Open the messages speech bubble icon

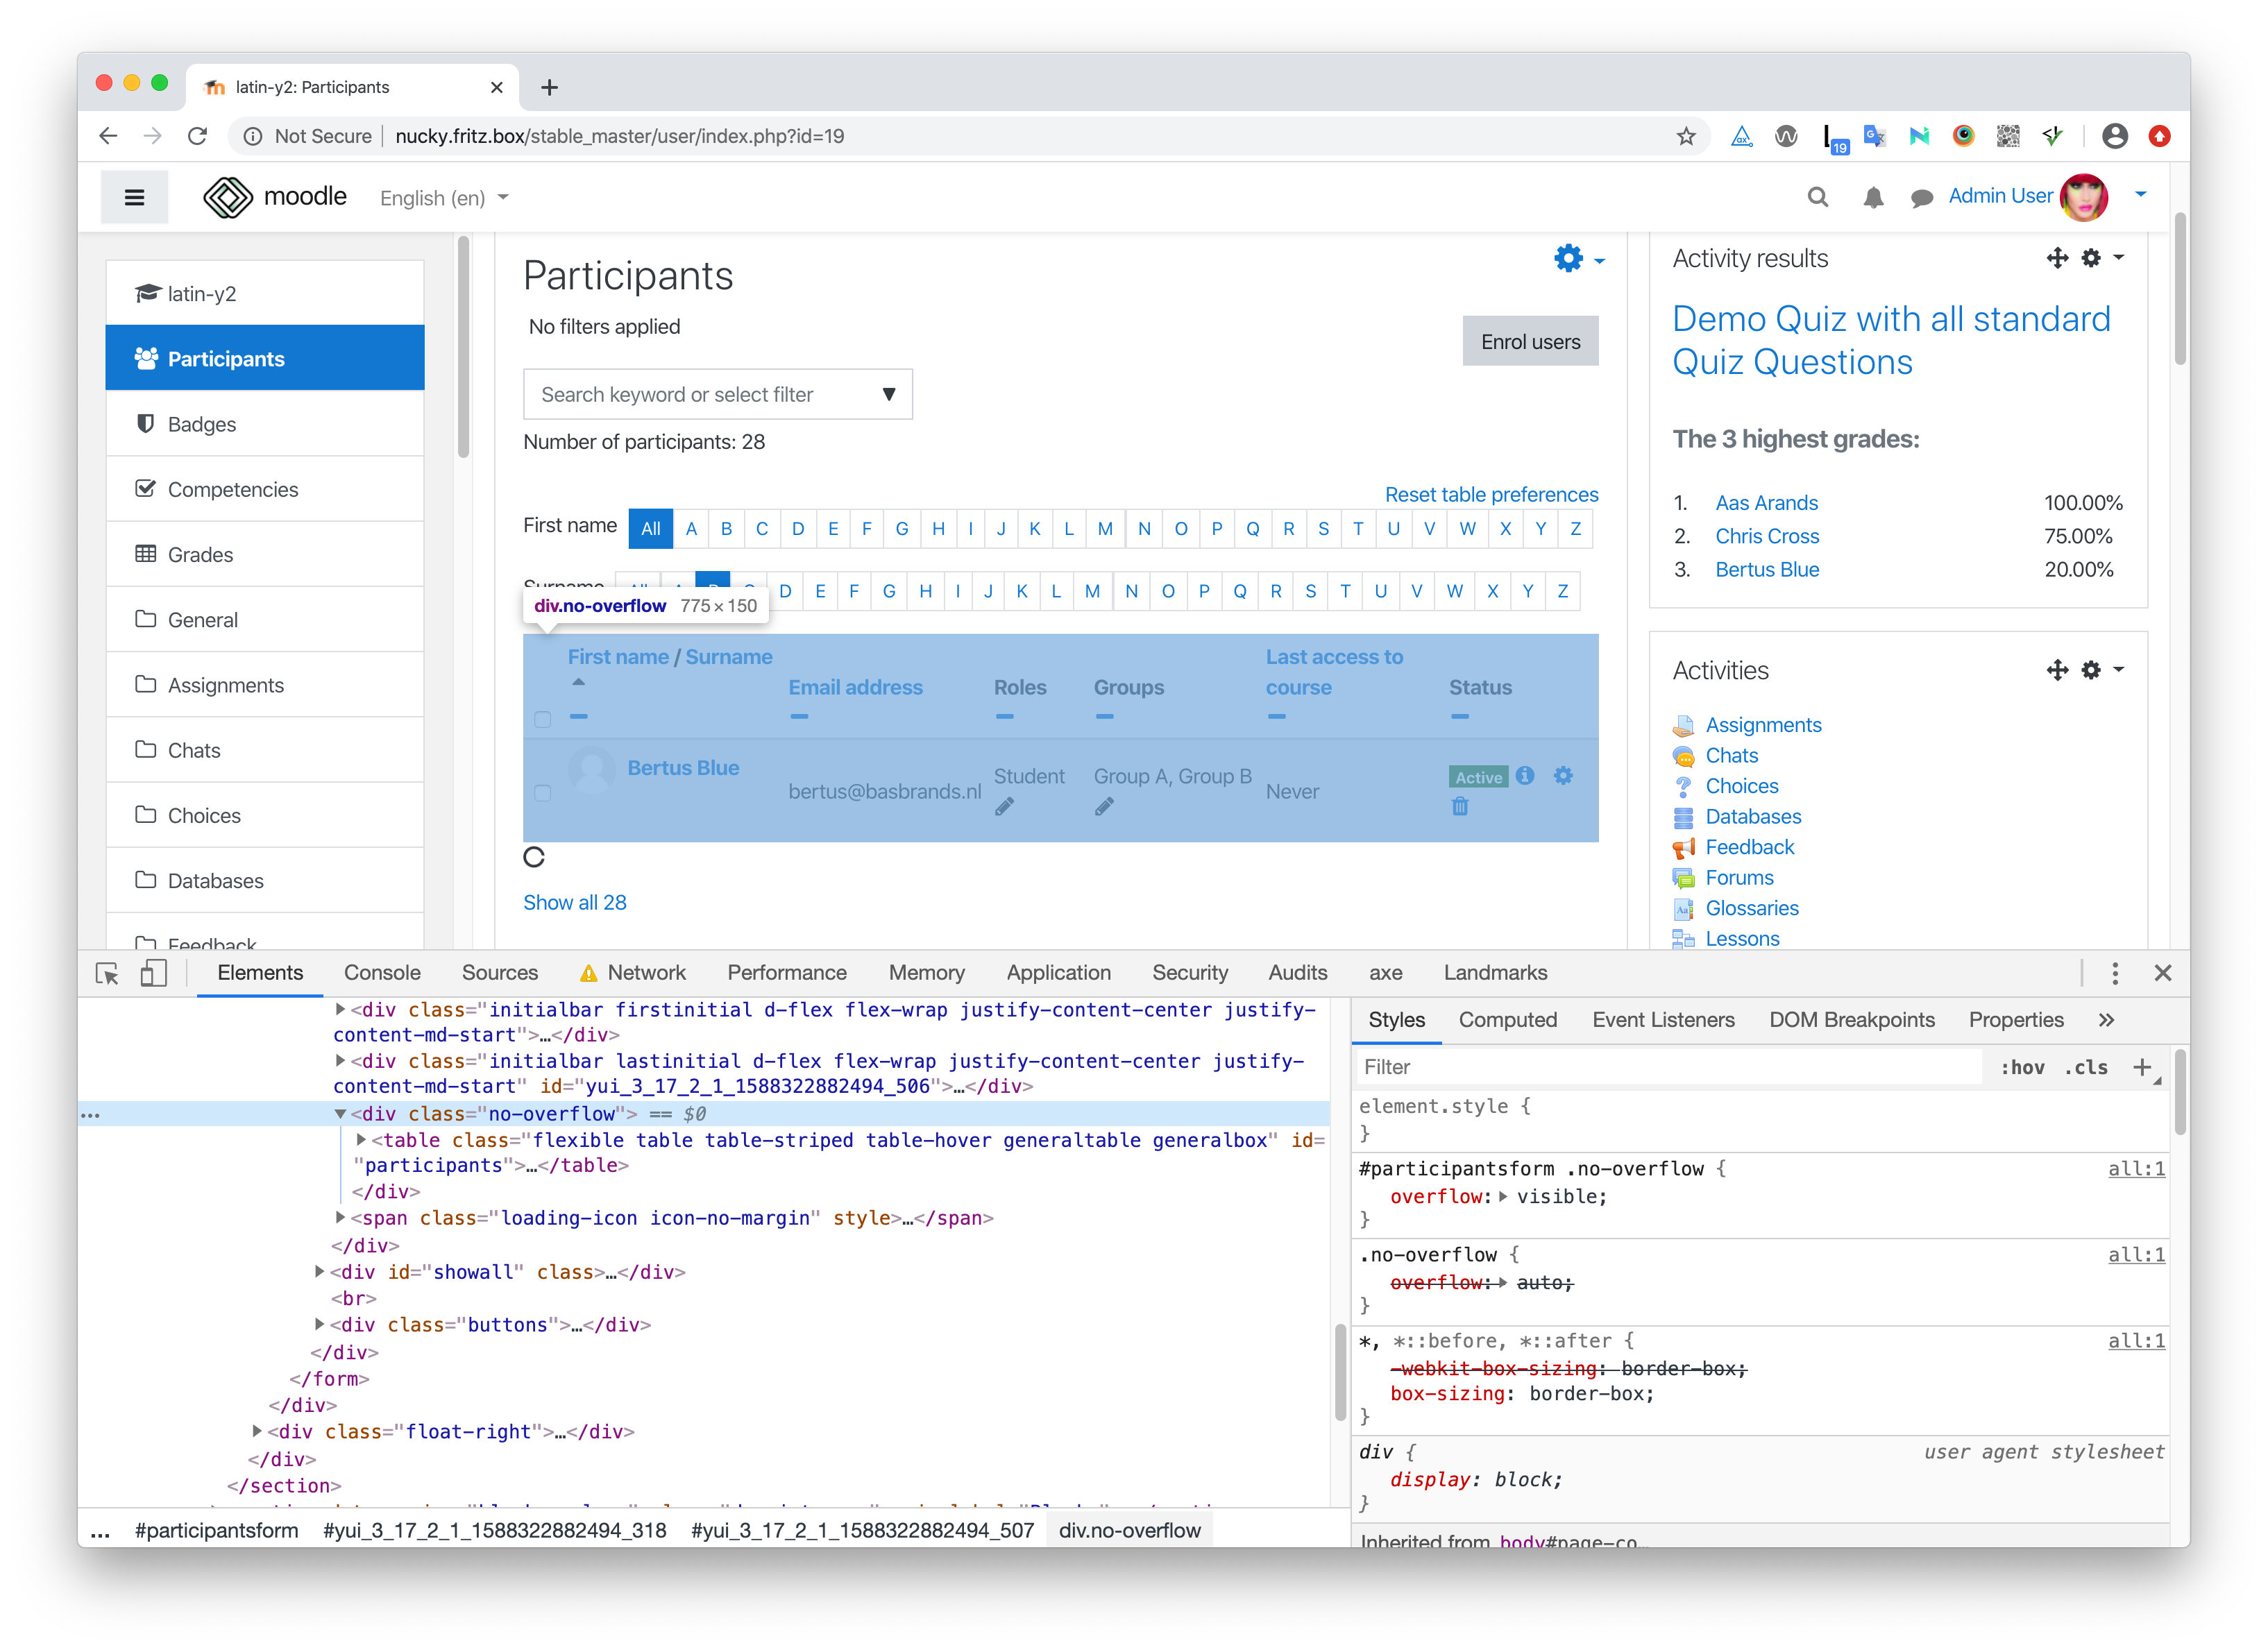pos(1921,198)
